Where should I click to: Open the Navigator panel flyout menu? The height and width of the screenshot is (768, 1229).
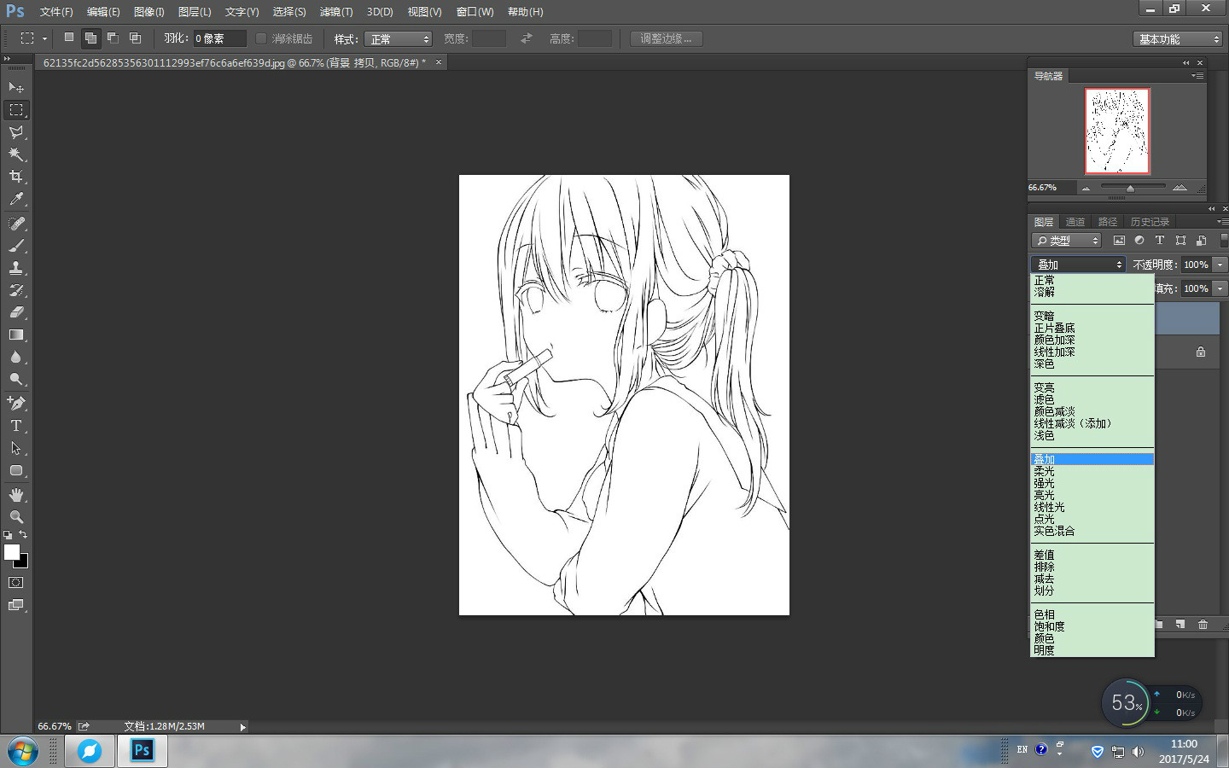pos(1197,76)
